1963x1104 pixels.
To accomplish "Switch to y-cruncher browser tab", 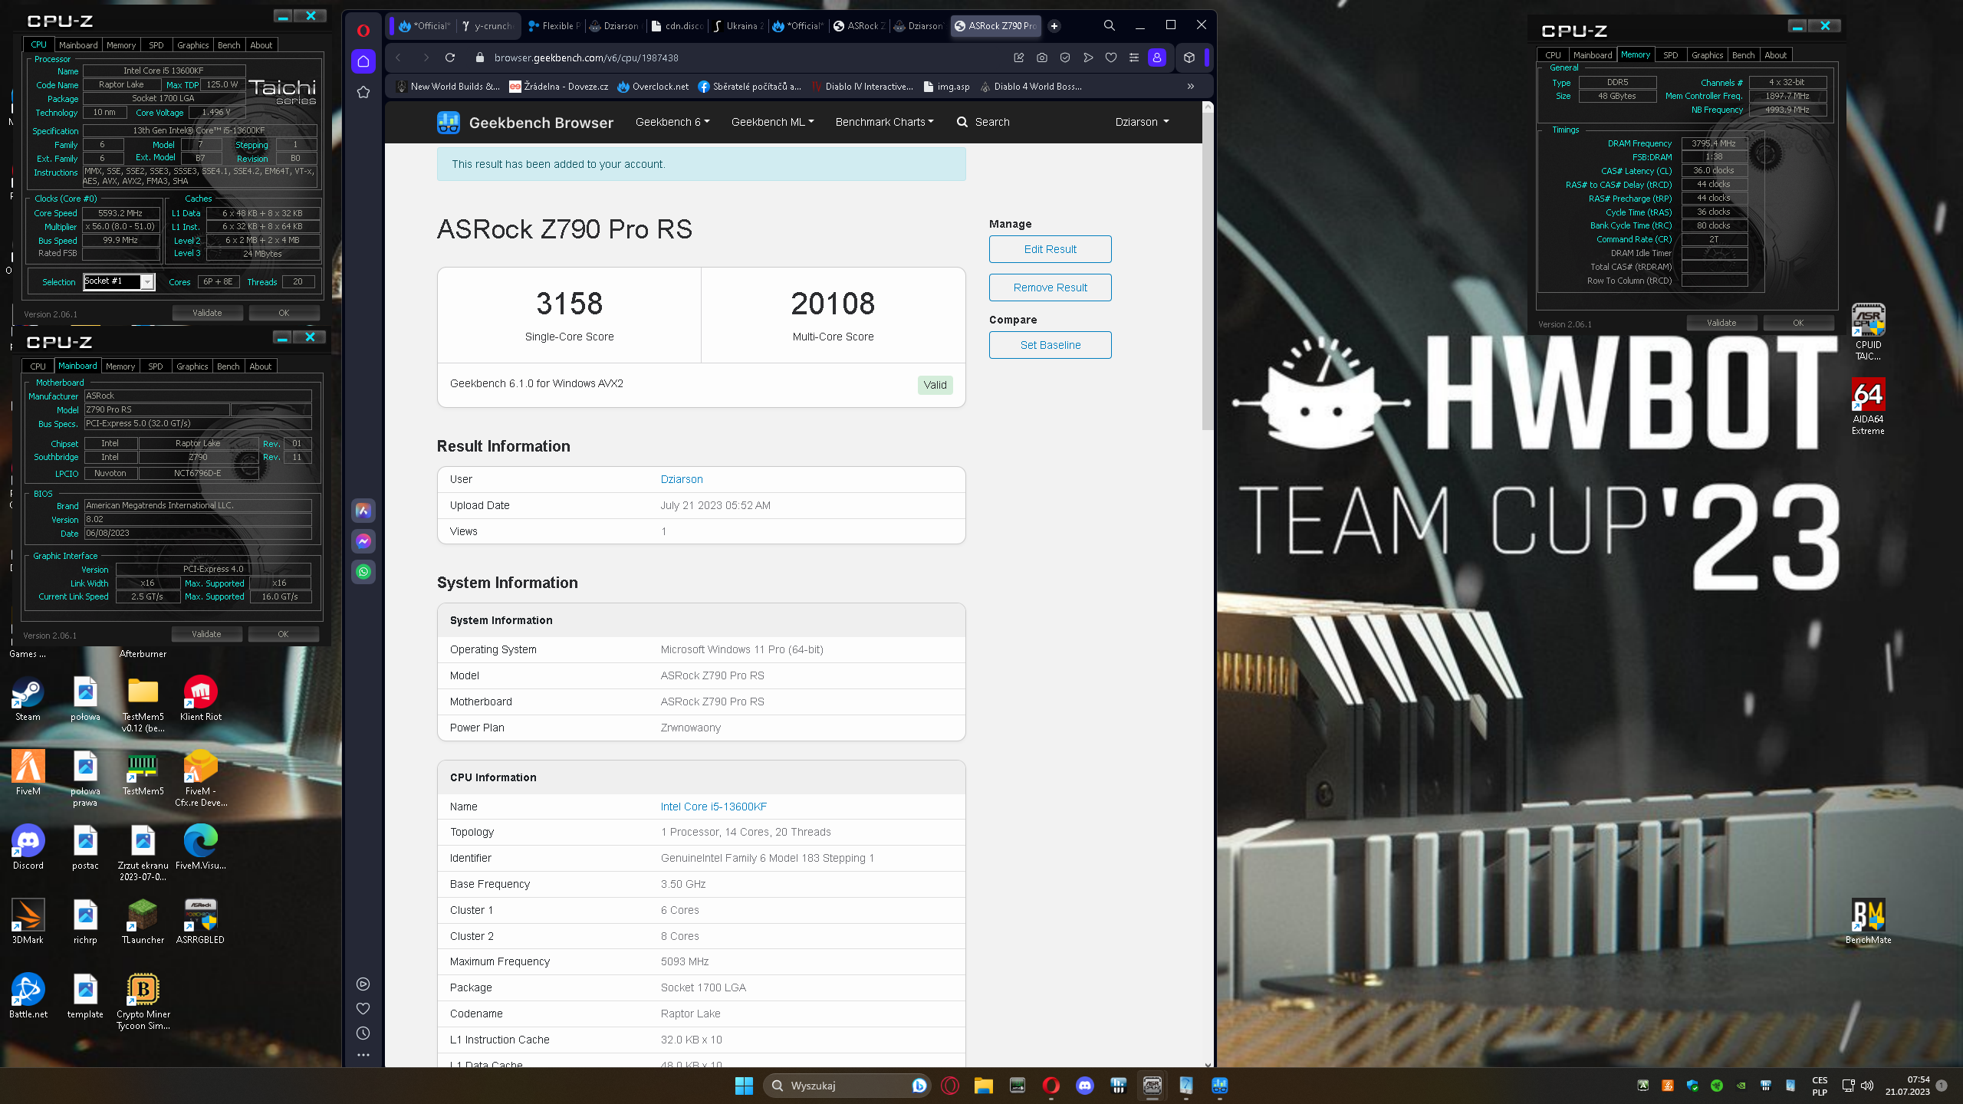I will [488, 26].
